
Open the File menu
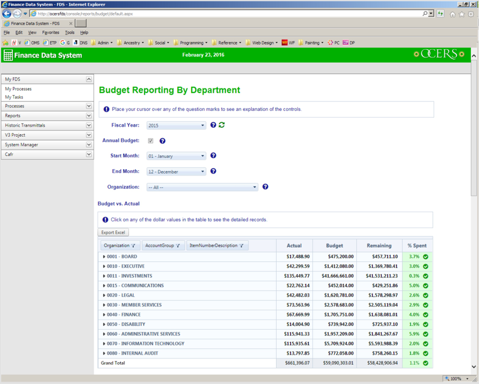tap(7, 32)
